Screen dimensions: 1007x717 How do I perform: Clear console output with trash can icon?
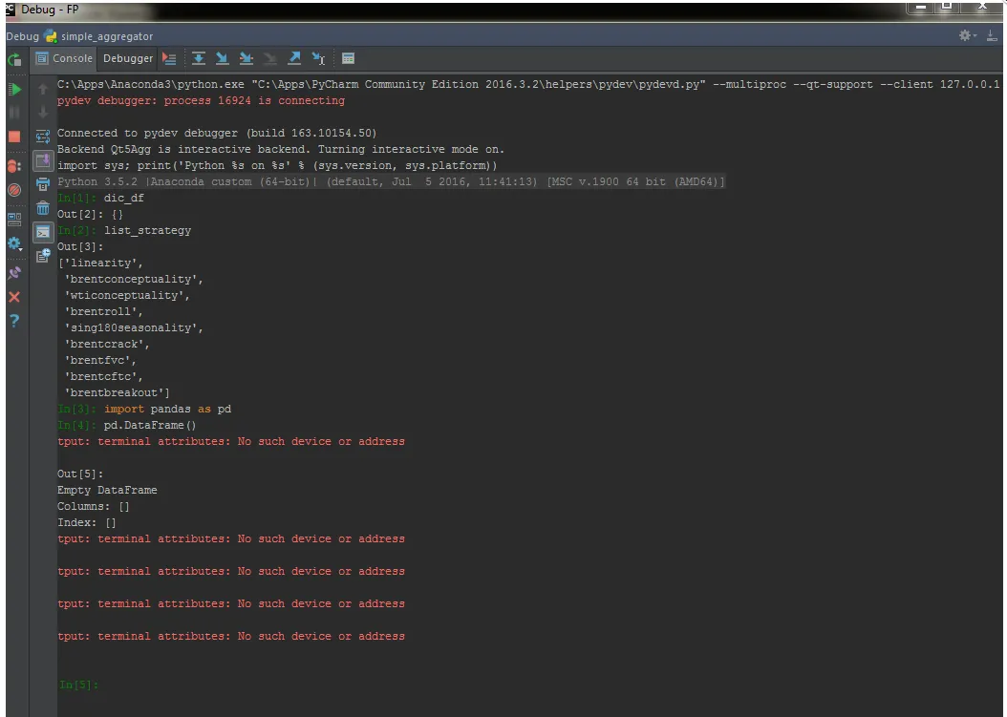point(43,208)
